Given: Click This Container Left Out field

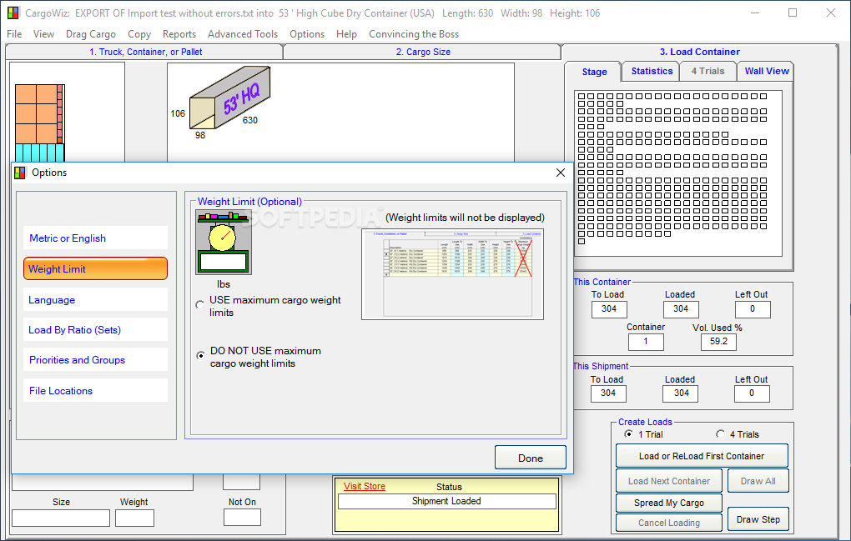Looking at the screenshot, I should 753,309.
